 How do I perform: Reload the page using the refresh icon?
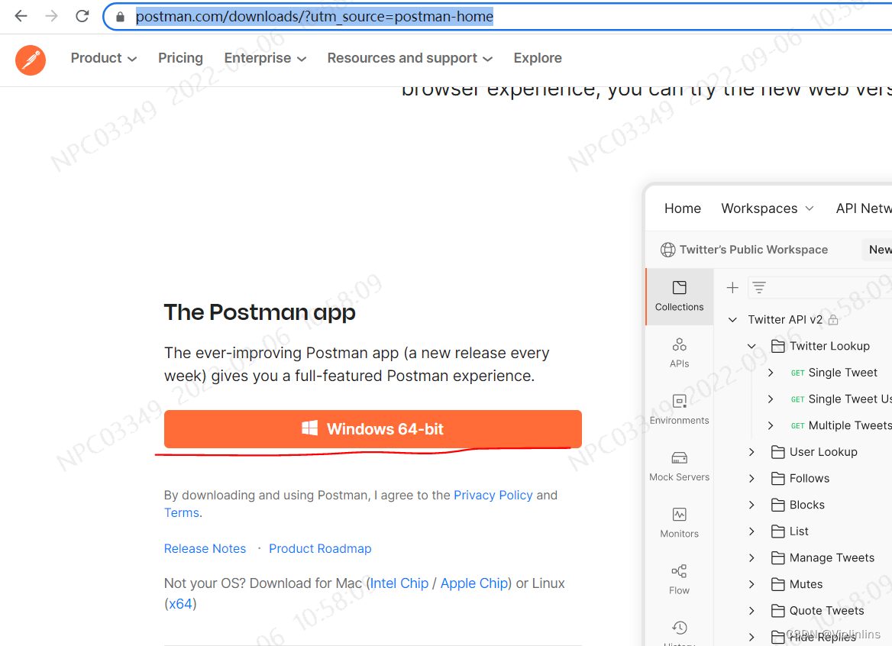tap(82, 15)
